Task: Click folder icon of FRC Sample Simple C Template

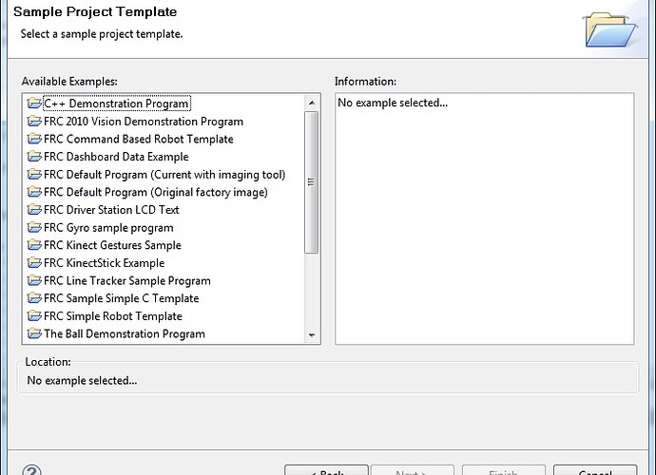Action: [x=34, y=298]
